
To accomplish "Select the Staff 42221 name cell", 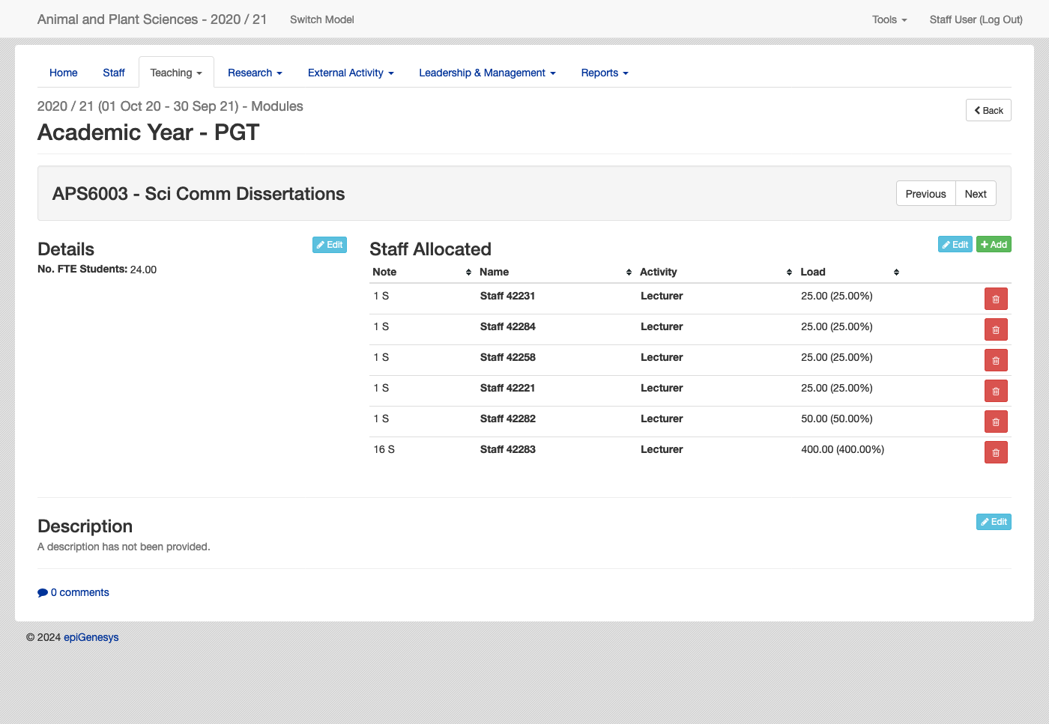I will (x=507, y=388).
